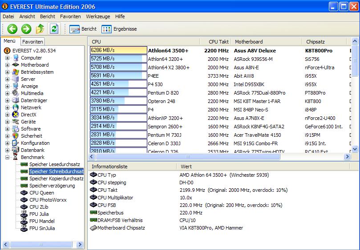Select the CPU Queen chip icon
360x250 pixels.
point(24,193)
